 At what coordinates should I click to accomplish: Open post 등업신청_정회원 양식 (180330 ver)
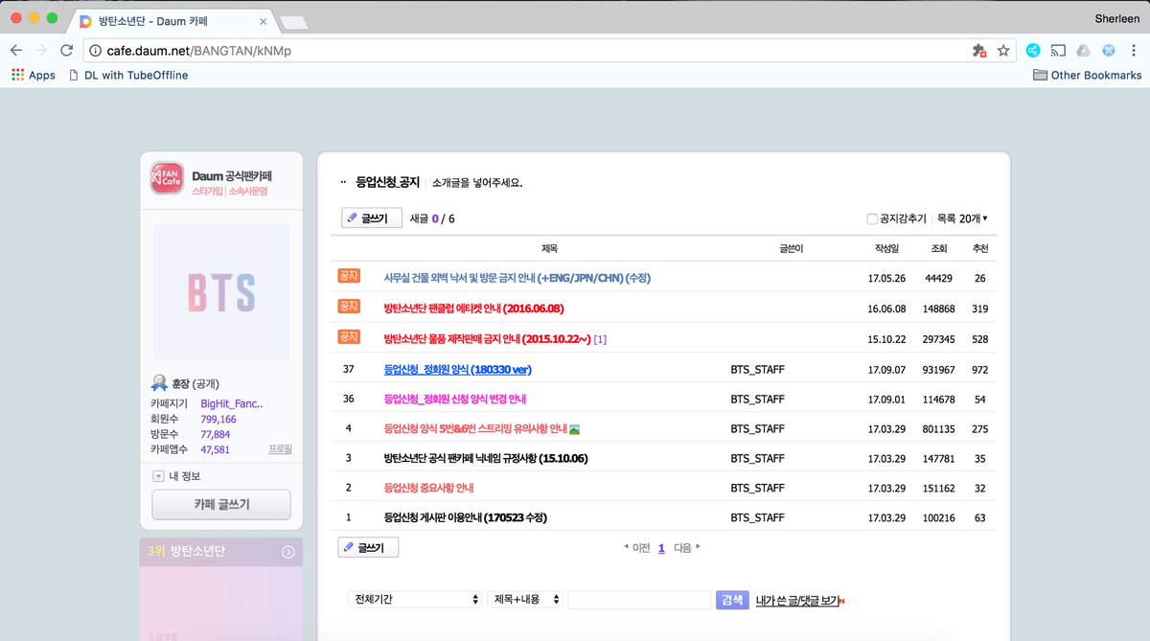[x=457, y=369]
